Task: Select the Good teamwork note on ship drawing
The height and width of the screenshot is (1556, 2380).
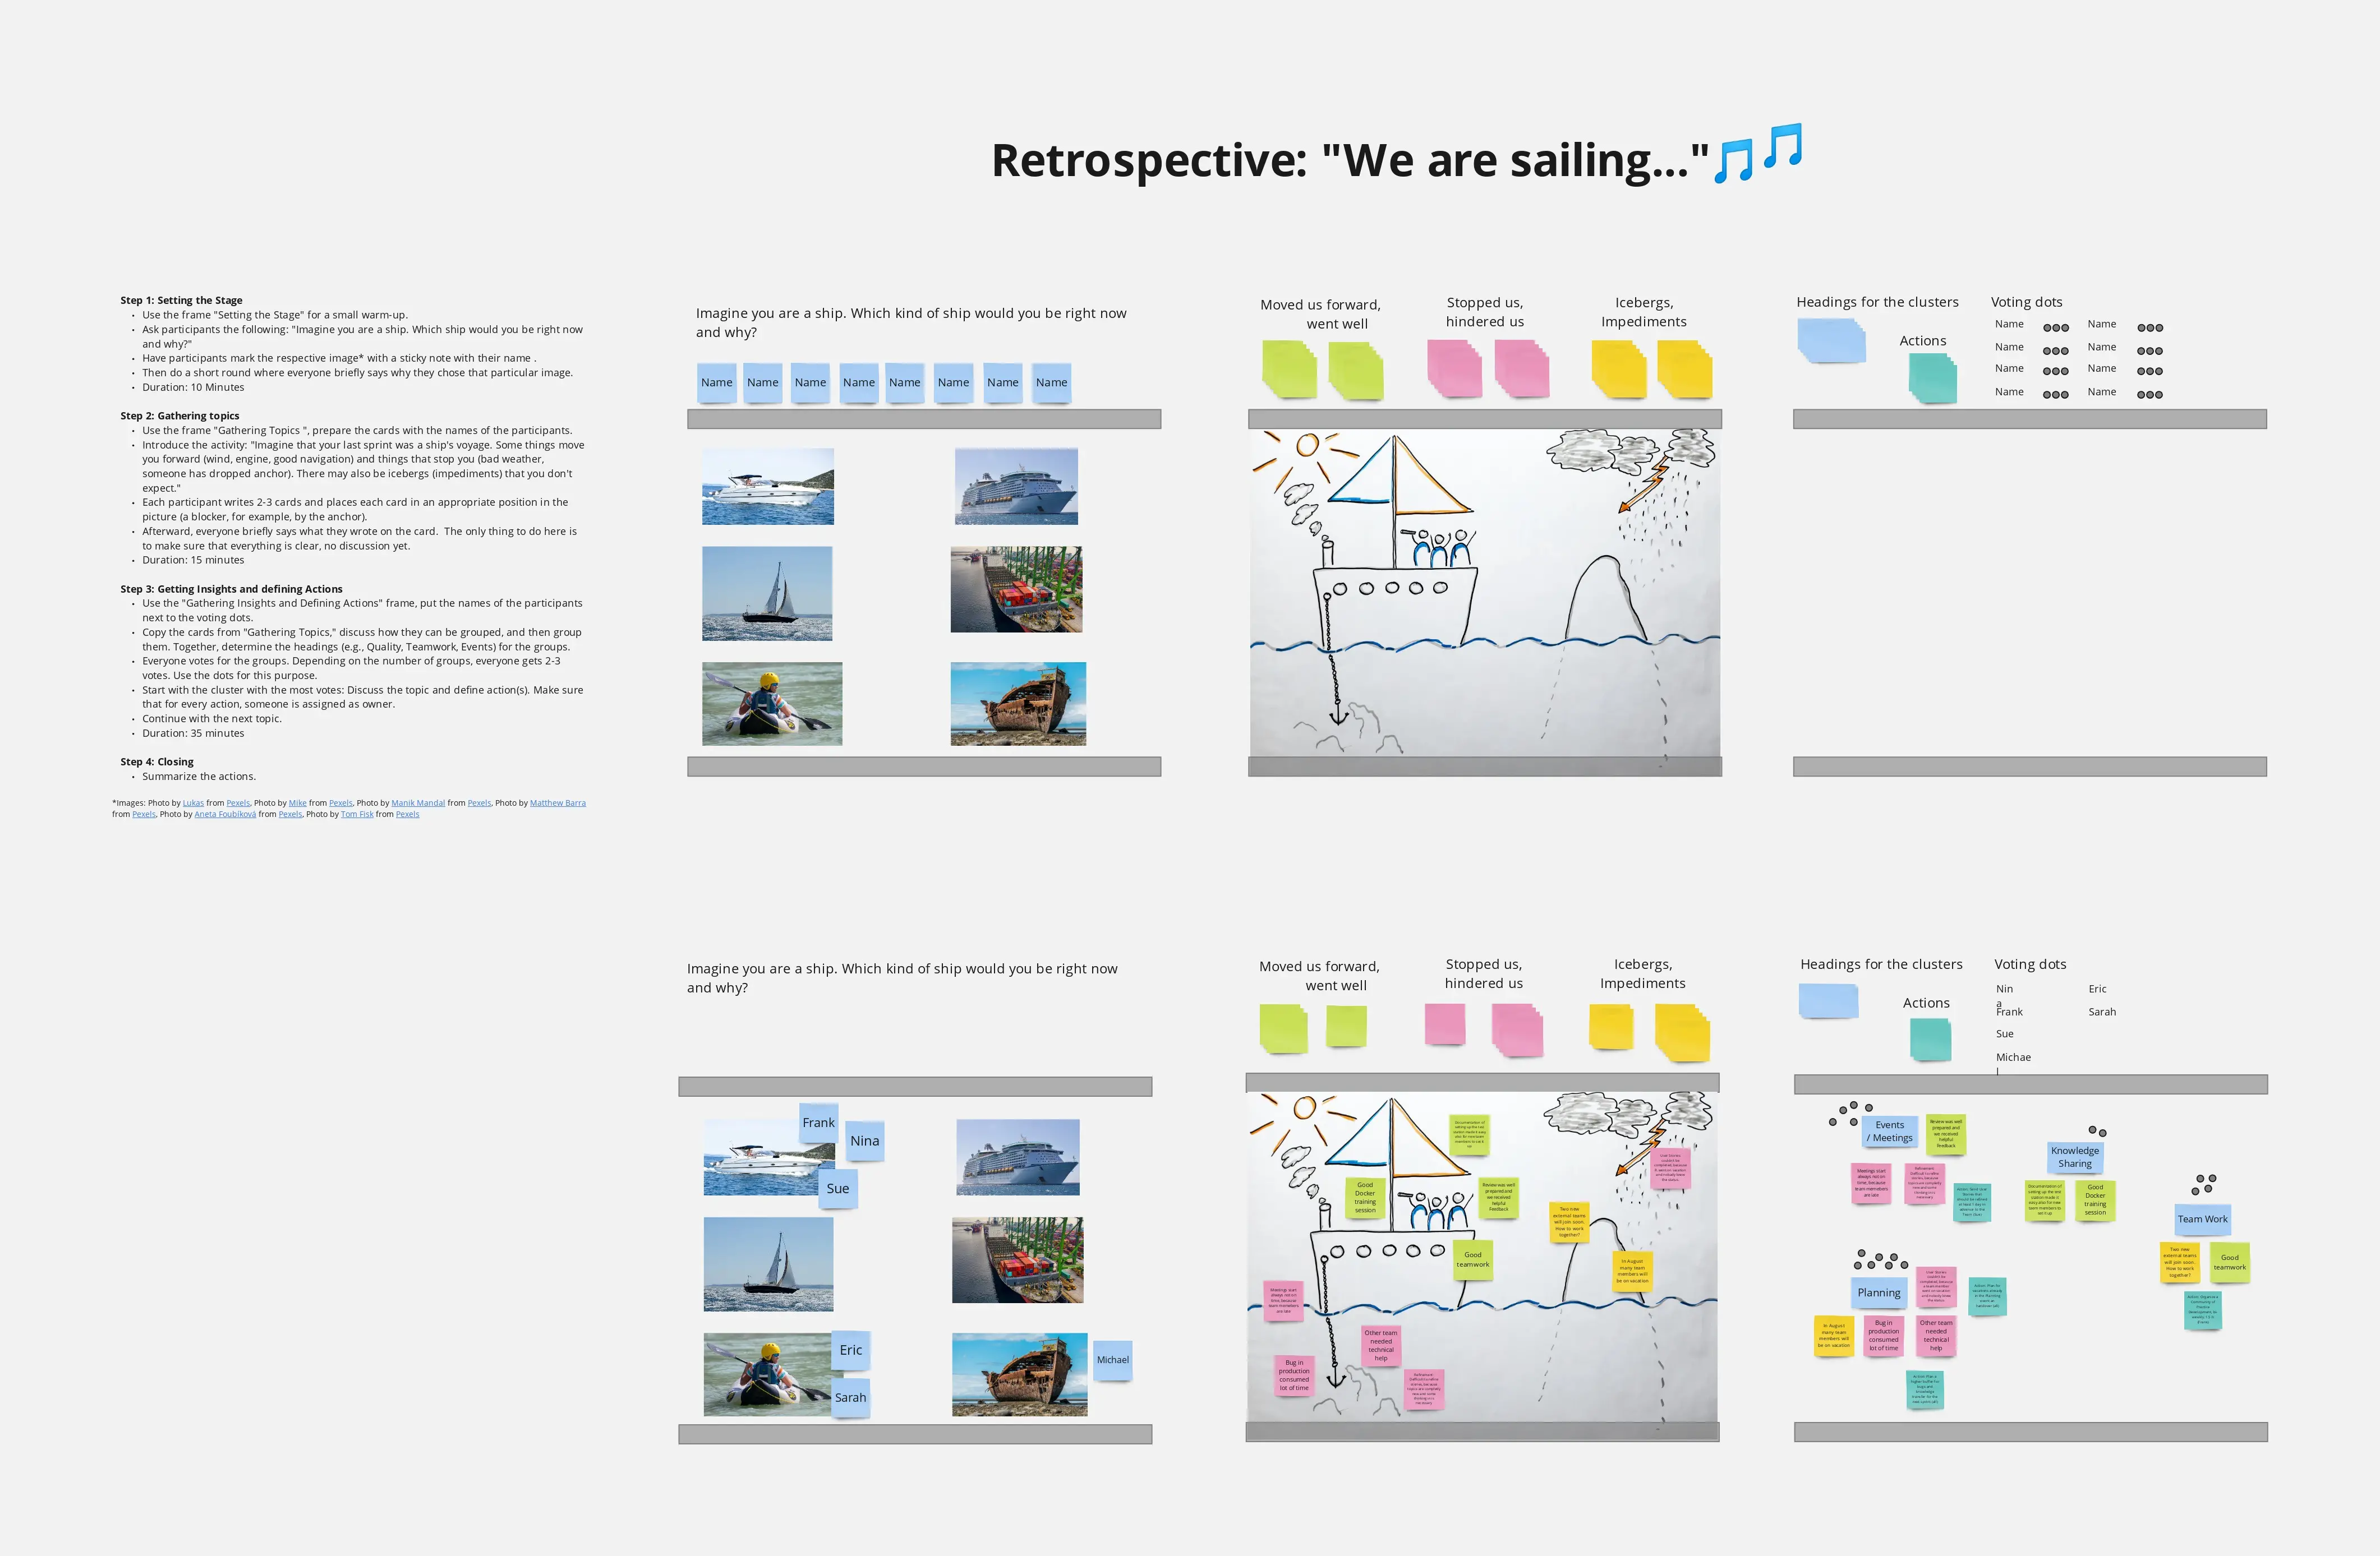Action: pyautogui.click(x=1472, y=1260)
